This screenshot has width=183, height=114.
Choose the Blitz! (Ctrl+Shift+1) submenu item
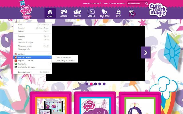[x=65, y=57]
